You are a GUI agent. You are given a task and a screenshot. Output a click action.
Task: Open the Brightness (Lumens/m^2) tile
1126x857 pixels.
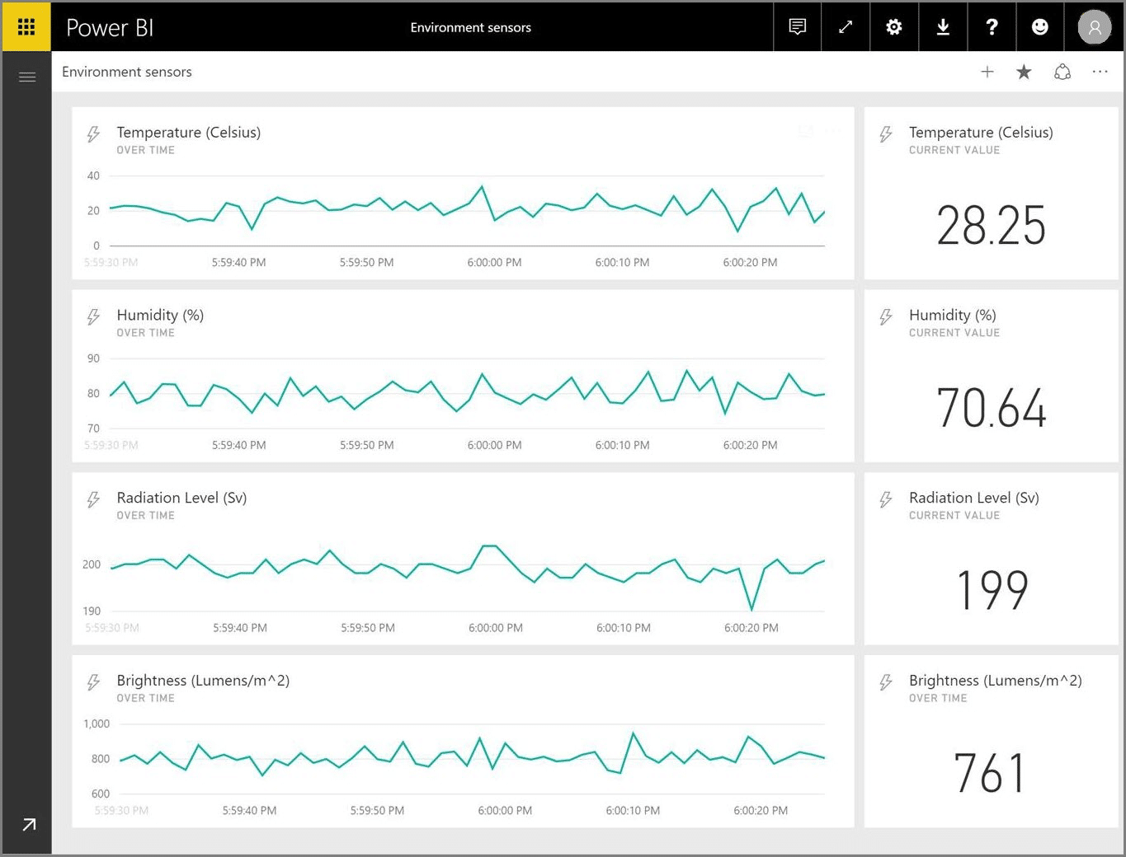(x=462, y=741)
